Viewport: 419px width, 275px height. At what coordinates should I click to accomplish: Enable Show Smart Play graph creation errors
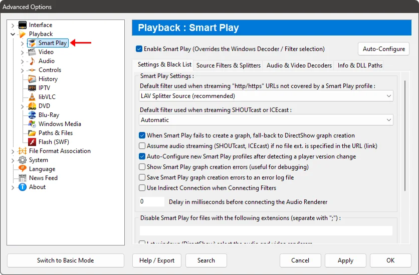coord(142,167)
